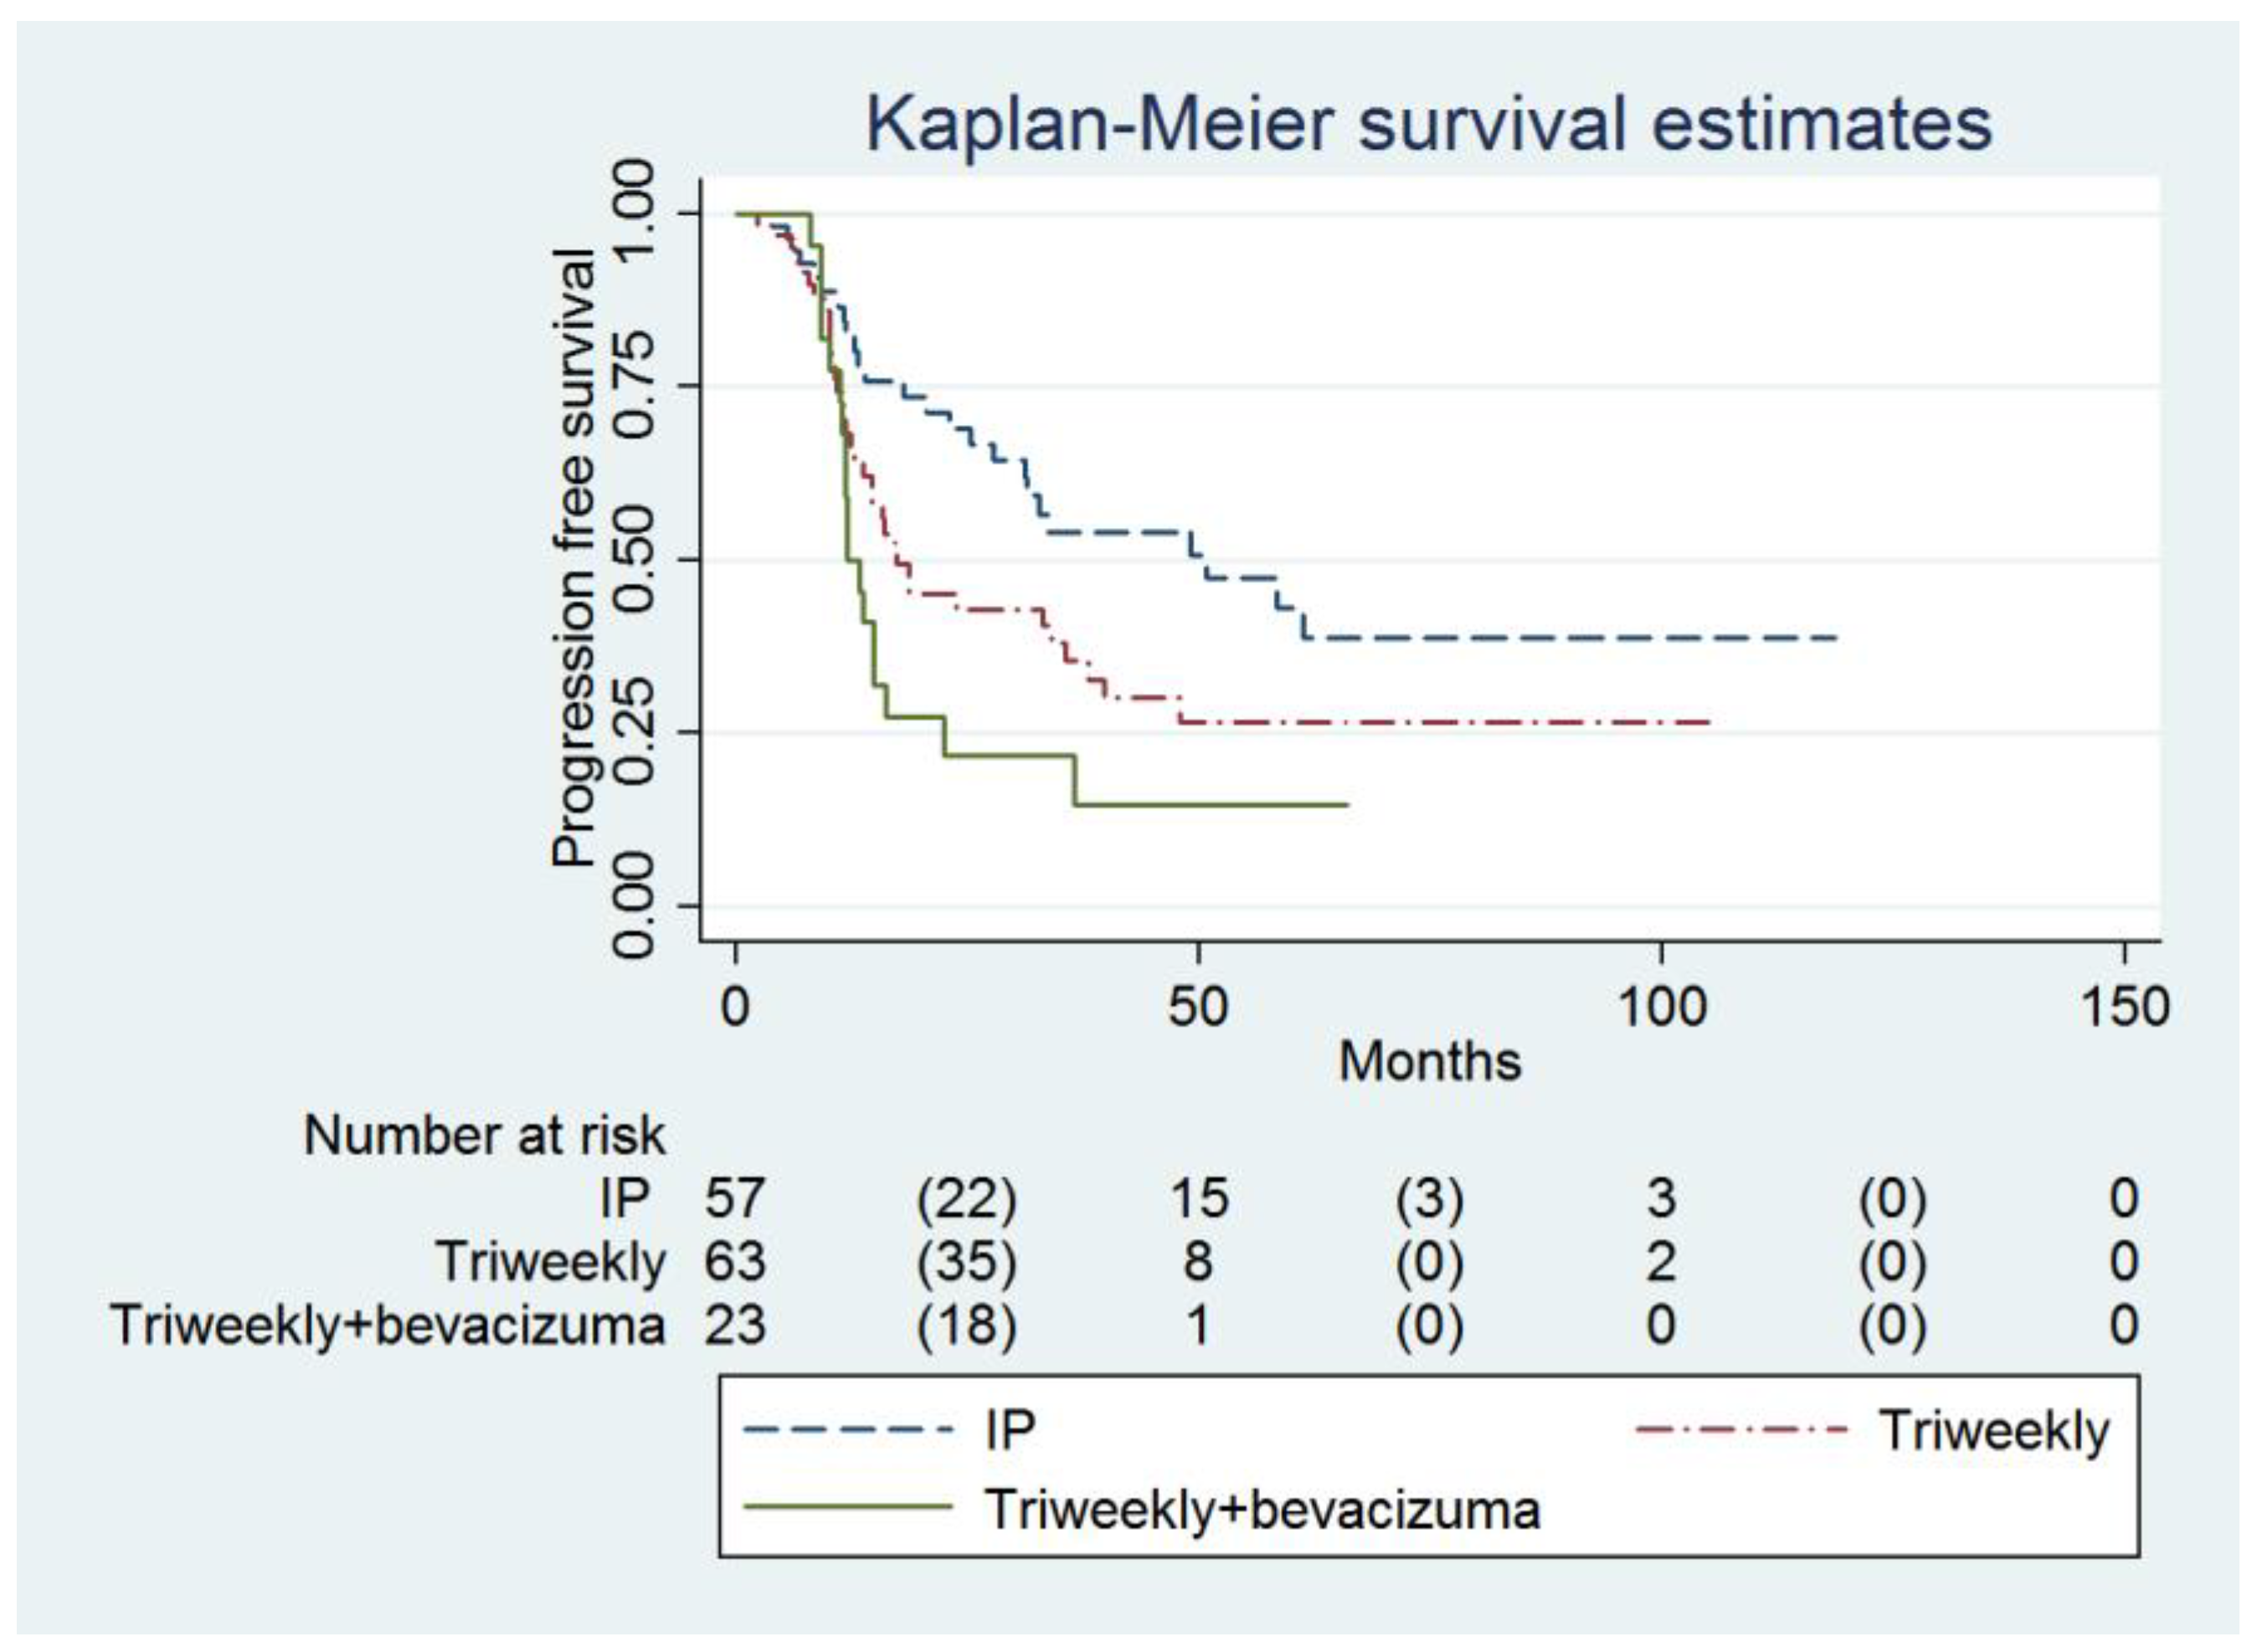The width and height of the screenshot is (2252, 1652).
Task: Click the IP label in legend box
Action: 1010,1430
